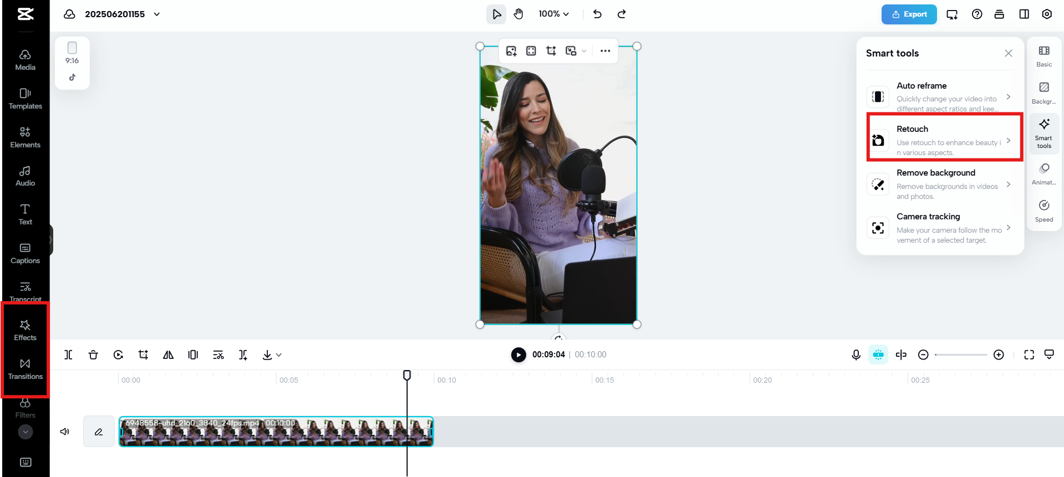Click the reverse playback icon in the timeline toolbar
The width and height of the screenshot is (1064, 477).
(118, 355)
